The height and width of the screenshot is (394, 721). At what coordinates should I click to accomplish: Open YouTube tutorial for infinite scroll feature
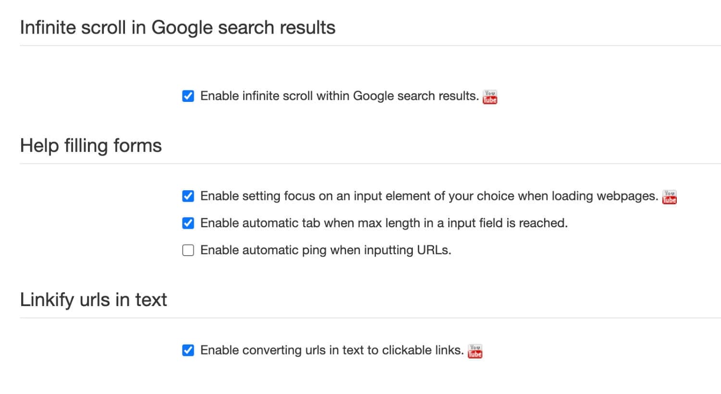pyautogui.click(x=489, y=96)
